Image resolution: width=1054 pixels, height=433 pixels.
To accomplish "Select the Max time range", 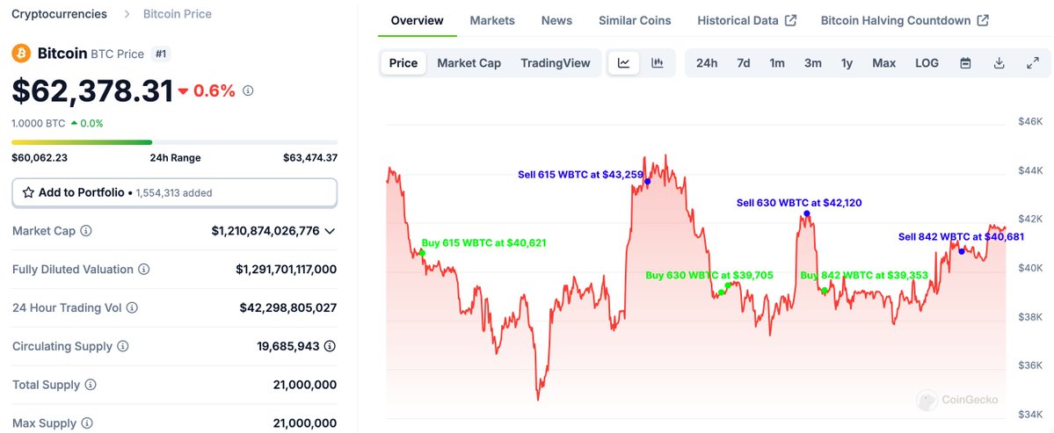I will [883, 63].
